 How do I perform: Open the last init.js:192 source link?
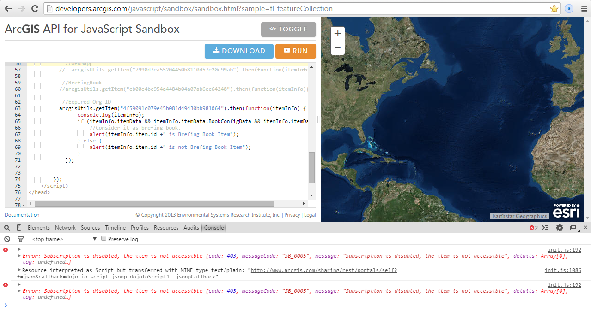[x=564, y=285]
